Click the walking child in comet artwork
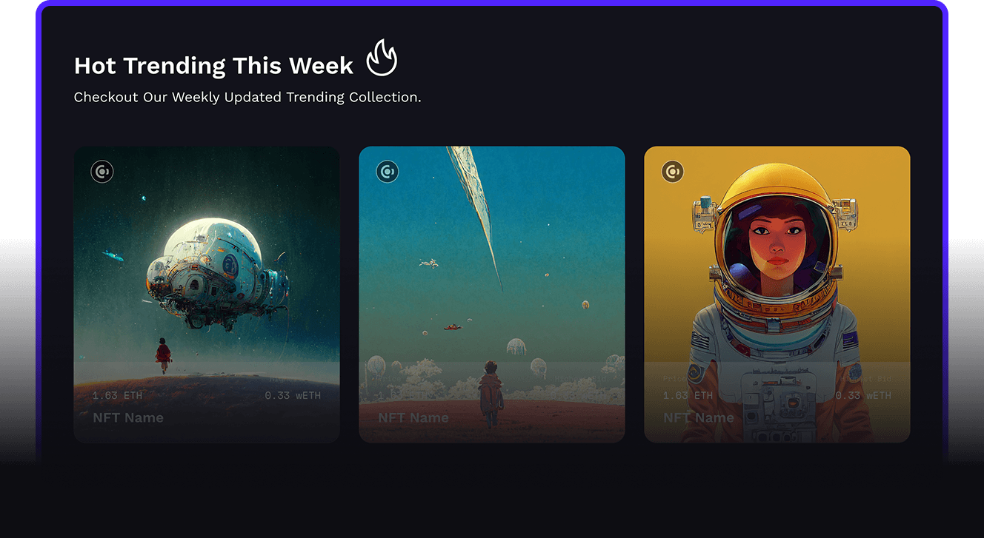The image size is (984, 538). [490, 393]
